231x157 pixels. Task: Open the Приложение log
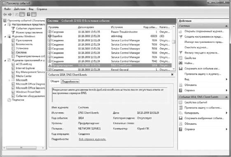click(x=24, y=40)
